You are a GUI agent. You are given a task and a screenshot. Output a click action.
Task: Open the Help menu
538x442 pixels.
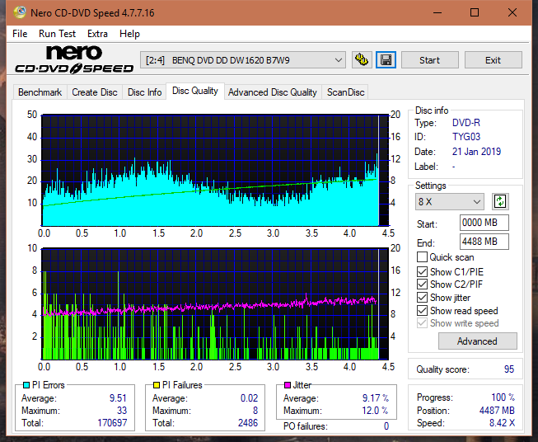point(129,34)
